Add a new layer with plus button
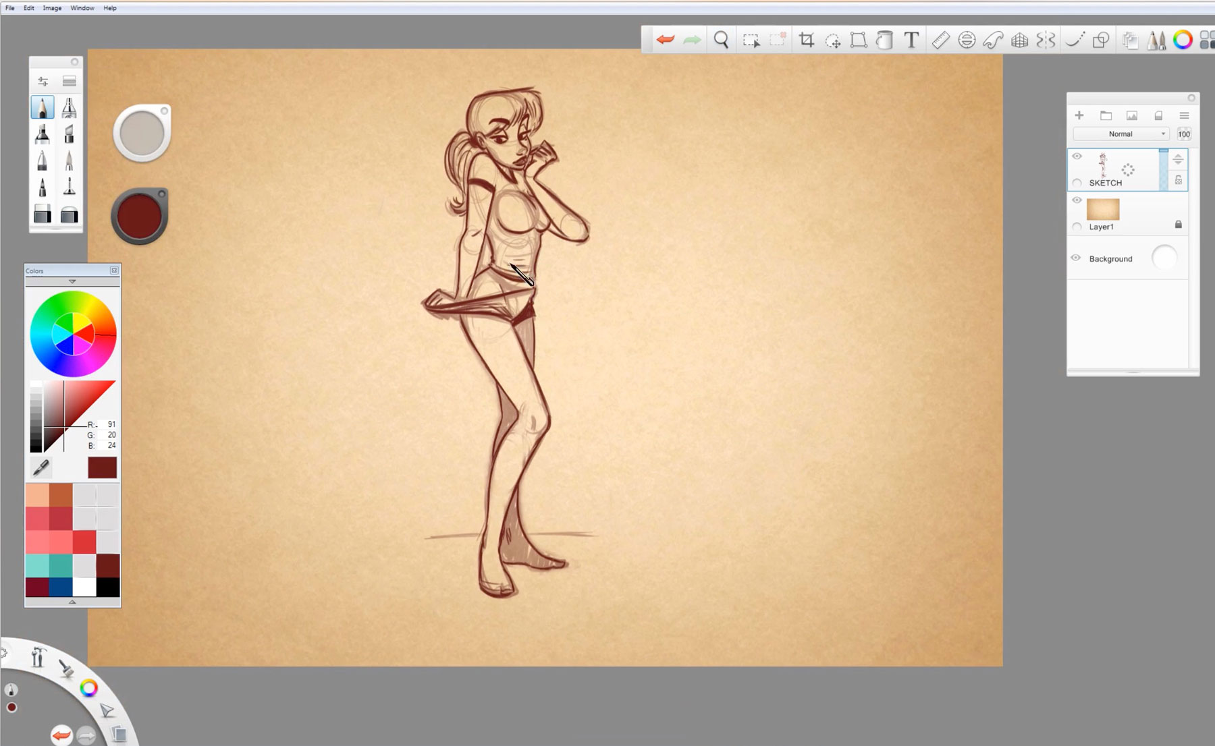This screenshot has height=746, width=1215. tap(1079, 116)
